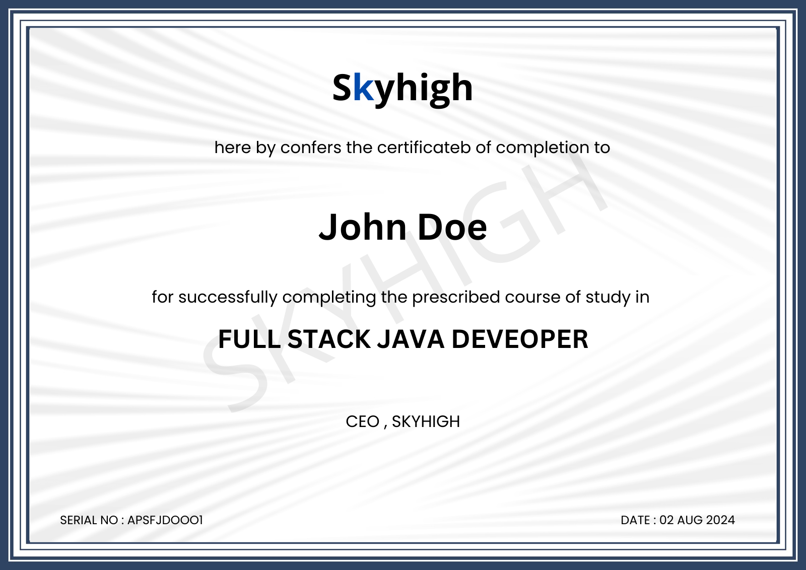Image resolution: width=806 pixels, height=570 pixels.
Task: Click the recipient name John Doe
Action: pyautogui.click(x=403, y=227)
